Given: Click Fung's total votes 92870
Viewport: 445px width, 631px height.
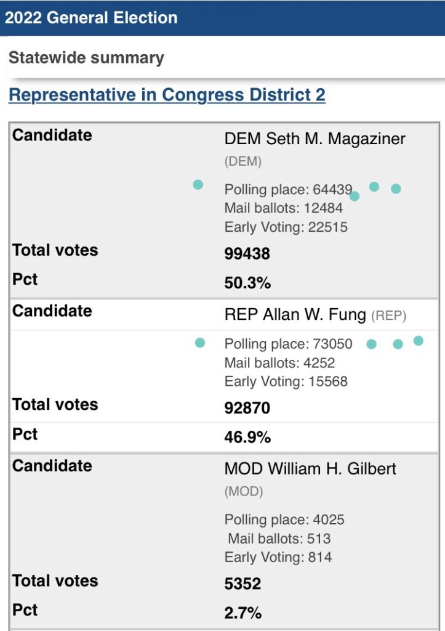Looking at the screenshot, I should 247,408.
